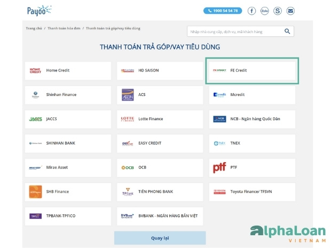Select FE Credit provider label
The height and width of the screenshot is (248, 331).
tap(239, 70)
